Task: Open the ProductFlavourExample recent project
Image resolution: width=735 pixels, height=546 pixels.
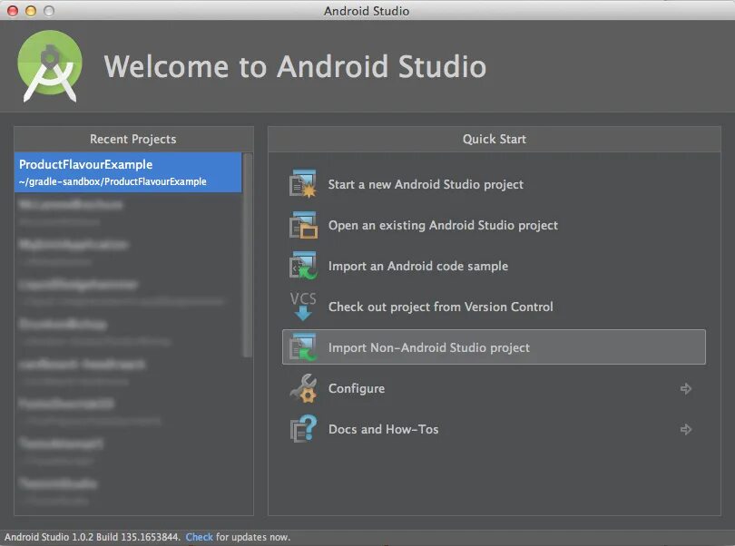Action: pos(128,172)
